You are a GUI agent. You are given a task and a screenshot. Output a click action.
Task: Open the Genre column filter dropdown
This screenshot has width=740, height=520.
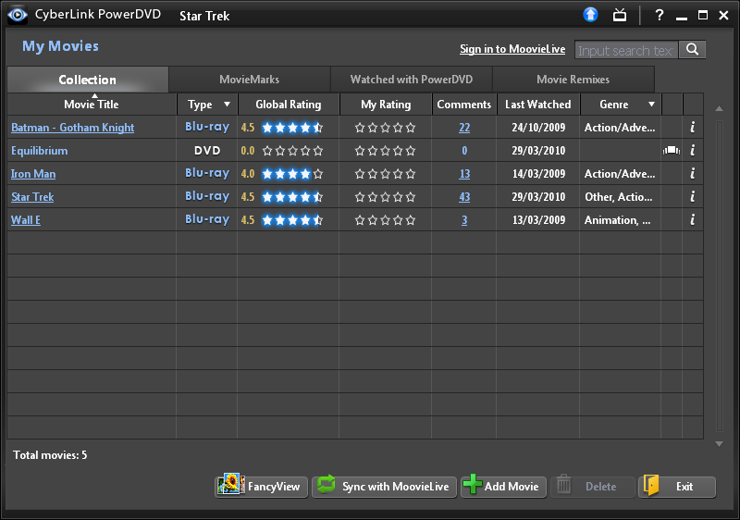[x=651, y=105]
